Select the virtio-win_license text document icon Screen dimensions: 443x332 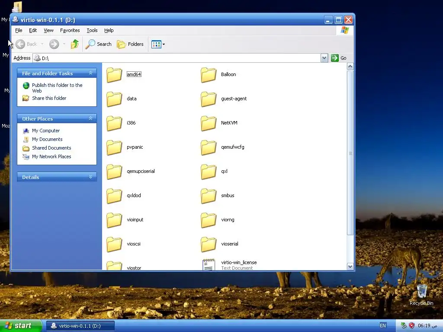(209, 265)
